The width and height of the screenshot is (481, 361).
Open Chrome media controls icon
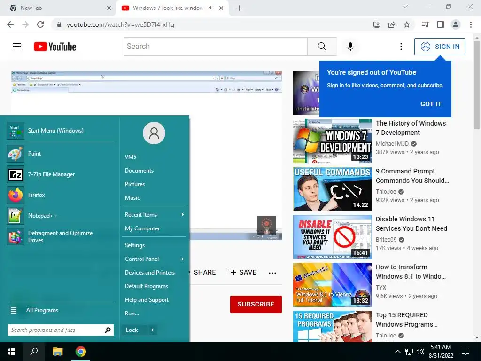coord(425,24)
